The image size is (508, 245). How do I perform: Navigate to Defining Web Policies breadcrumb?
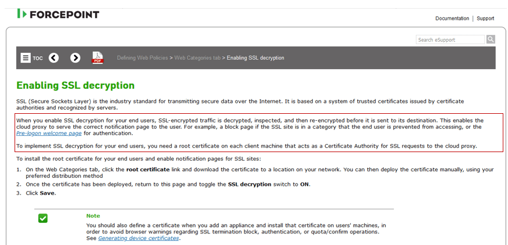142,58
